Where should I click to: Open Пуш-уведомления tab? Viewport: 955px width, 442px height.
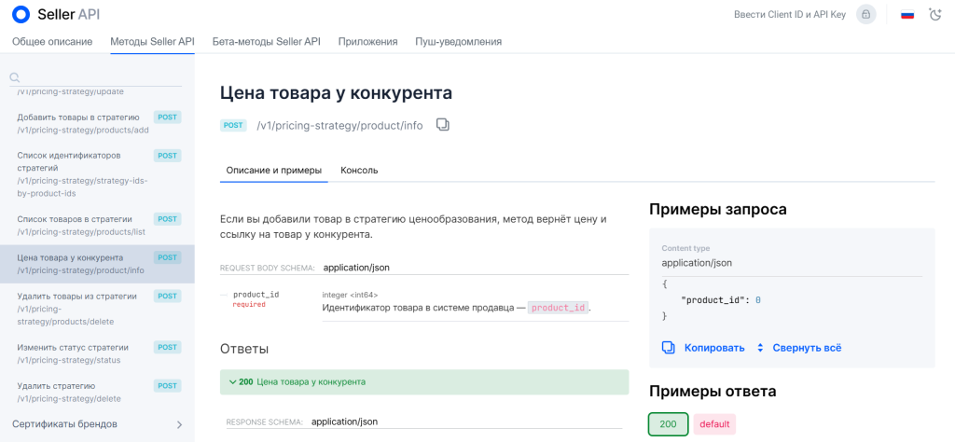(x=459, y=41)
